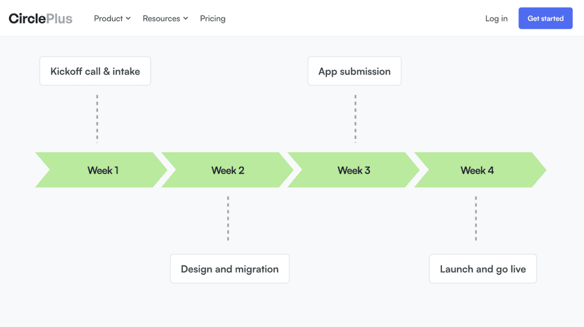Click dotted connector below App submission card

(356, 118)
